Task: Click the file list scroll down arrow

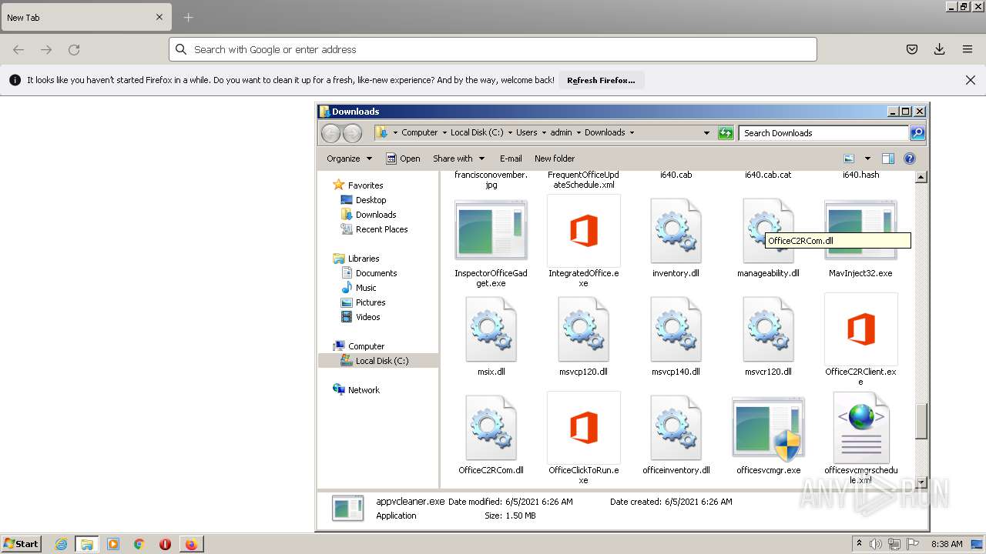Action: pyautogui.click(x=921, y=482)
